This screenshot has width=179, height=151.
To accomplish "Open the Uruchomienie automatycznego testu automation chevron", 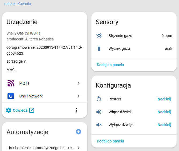I will (x=79, y=148).
